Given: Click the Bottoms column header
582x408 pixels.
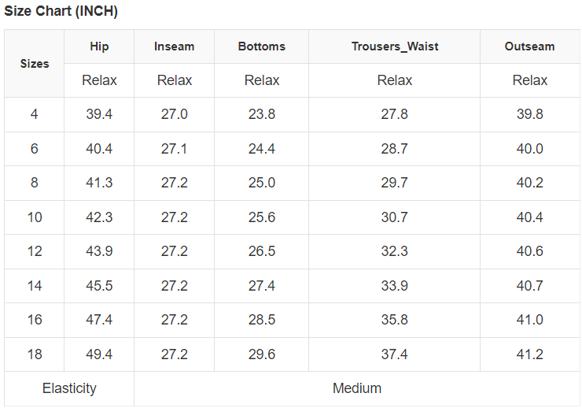Looking at the screenshot, I should 261,46.
